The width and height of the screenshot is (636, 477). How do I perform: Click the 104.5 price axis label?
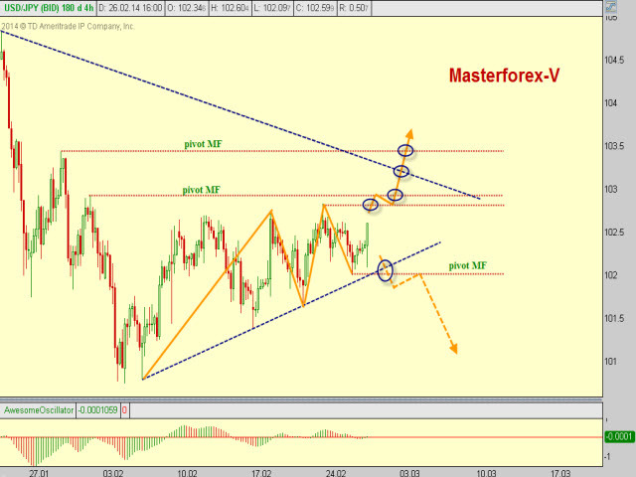(613, 60)
